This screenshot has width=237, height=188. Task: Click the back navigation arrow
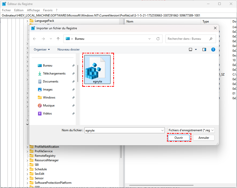pos(34,39)
